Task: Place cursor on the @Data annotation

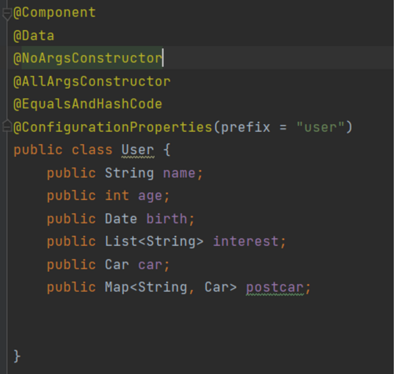Action: click(34, 36)
